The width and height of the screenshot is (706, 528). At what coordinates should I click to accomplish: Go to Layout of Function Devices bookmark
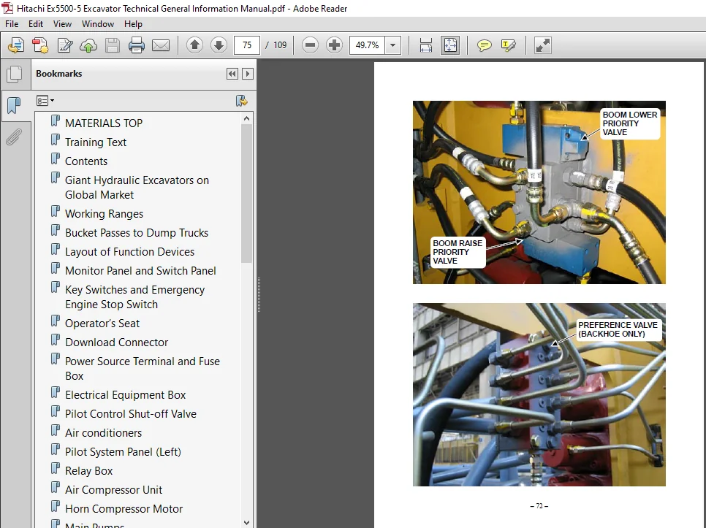(x=129, y=252)
